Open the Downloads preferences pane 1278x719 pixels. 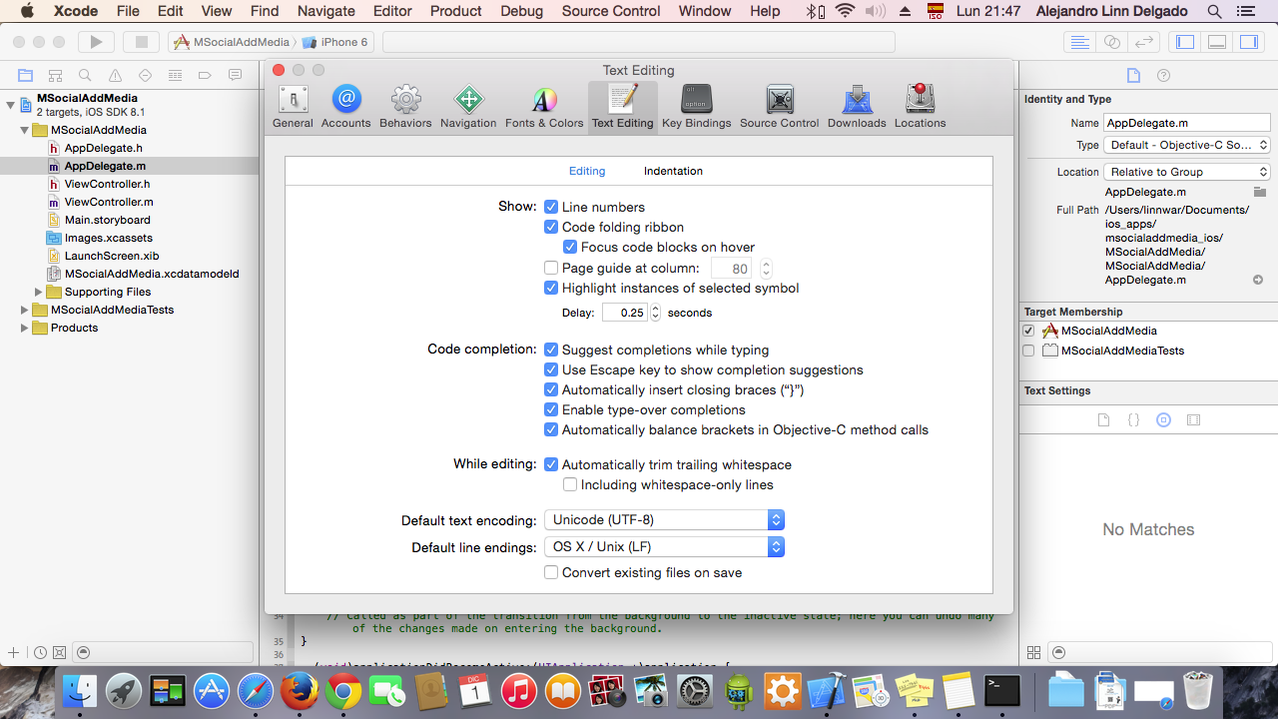coord(857,107)
